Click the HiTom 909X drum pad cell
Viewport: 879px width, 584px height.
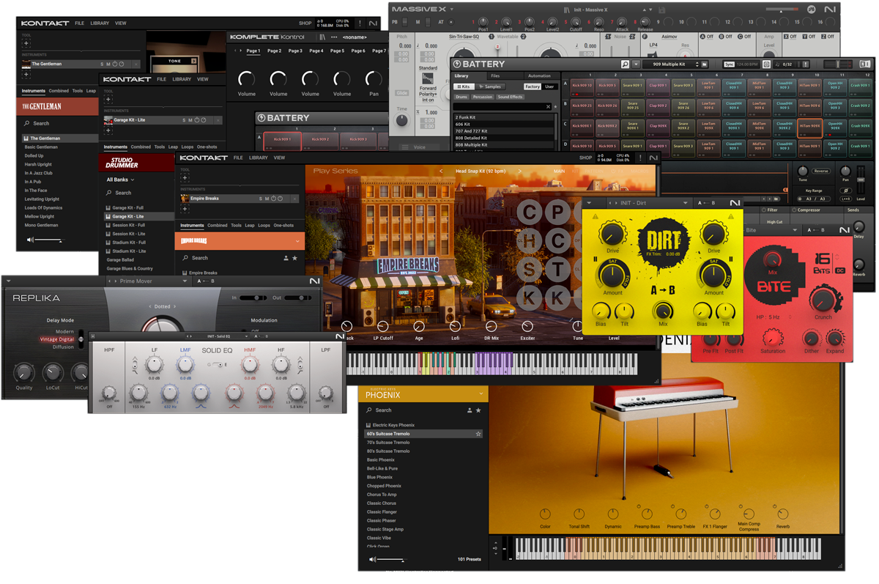809,129
